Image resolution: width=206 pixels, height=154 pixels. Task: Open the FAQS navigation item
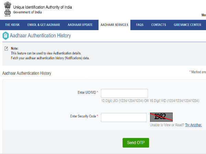point(140,25)
